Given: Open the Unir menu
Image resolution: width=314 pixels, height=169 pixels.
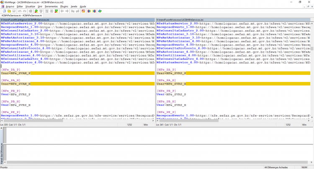Looking at the screenshot, I should 40,7.
